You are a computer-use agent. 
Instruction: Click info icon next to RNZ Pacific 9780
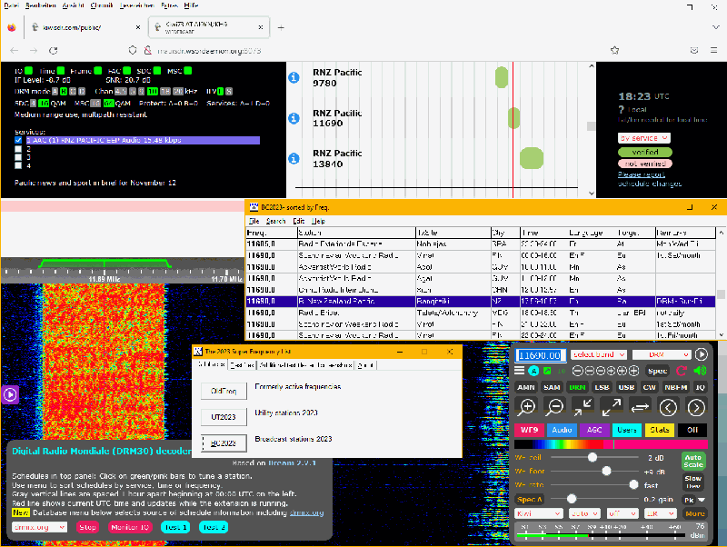(x=294, y=78)
